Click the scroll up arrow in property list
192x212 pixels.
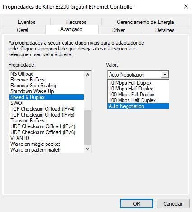tap(87, 75)
